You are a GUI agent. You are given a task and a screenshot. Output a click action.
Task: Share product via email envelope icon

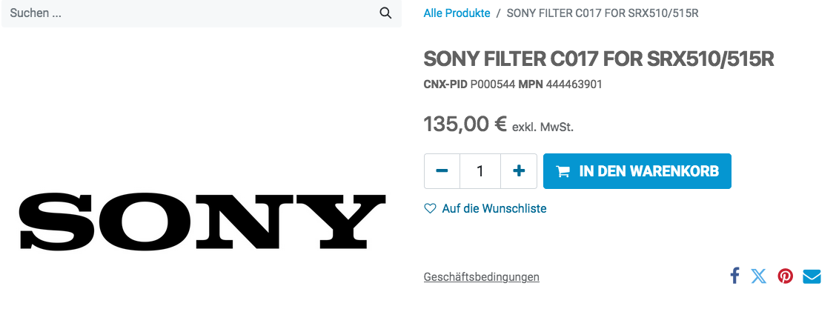pos(812,276)
